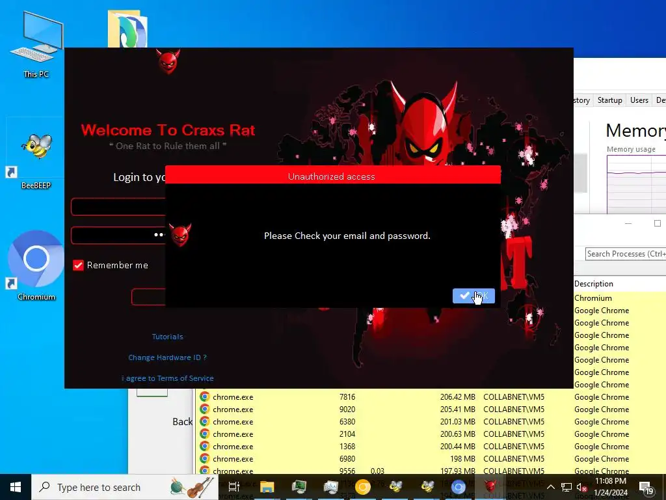Click the Change Hardware ID ? link
666x500 pixels.
(x=167, y=357)
